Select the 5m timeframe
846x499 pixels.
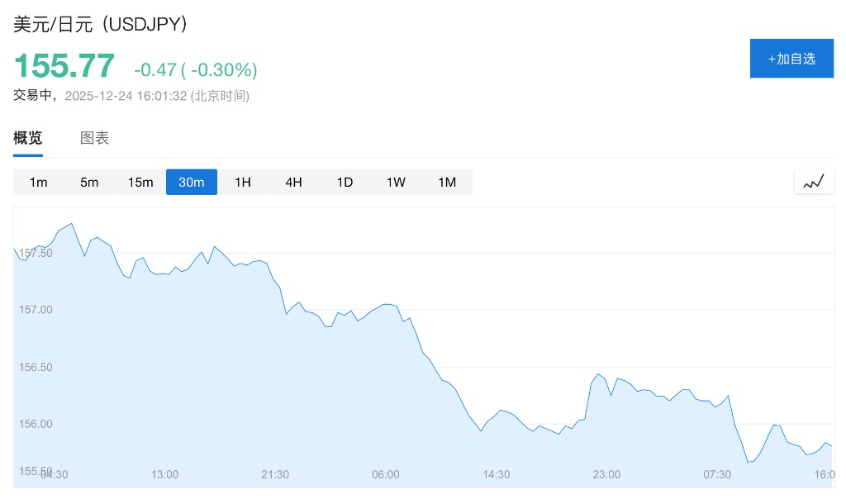pos(89,182)
